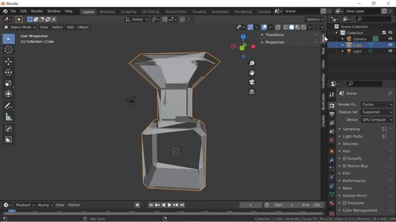Toggle visibility of Collection
The height and width of the screenshot is (222, 396).
390,33
